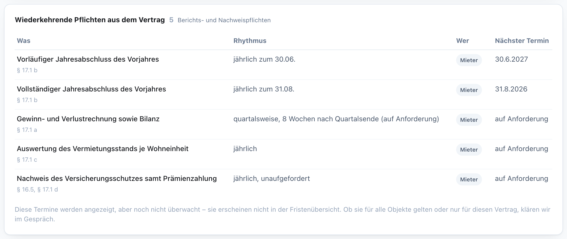Viewport: 567px width, 239px height.
Task: Open 'Gewinn- und Verlustrechnung sowie Bilanz' entry
Action: (88, 119)
